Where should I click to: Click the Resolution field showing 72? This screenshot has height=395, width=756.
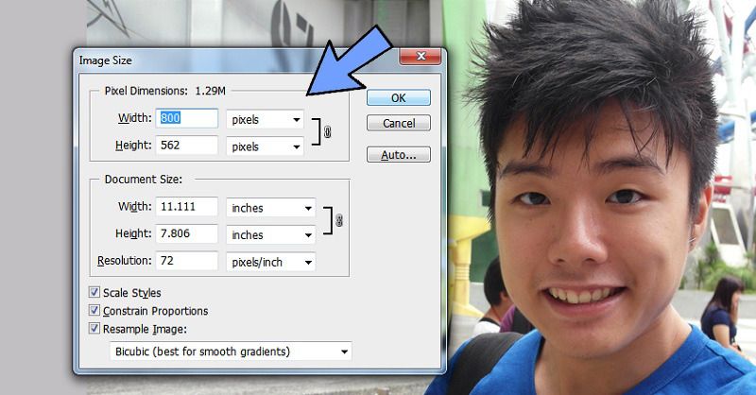[187, 261]
